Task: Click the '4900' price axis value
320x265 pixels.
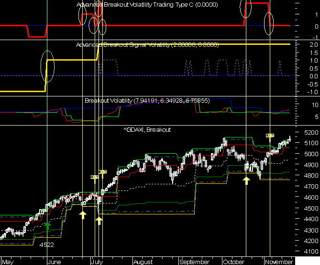Action: click(x=311, y=165)
